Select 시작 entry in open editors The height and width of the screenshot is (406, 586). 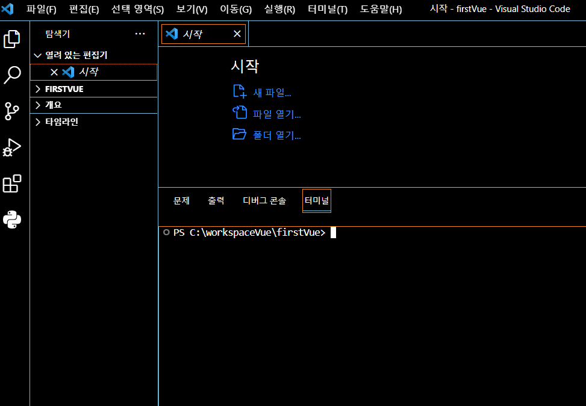click(x=93, y=72)
